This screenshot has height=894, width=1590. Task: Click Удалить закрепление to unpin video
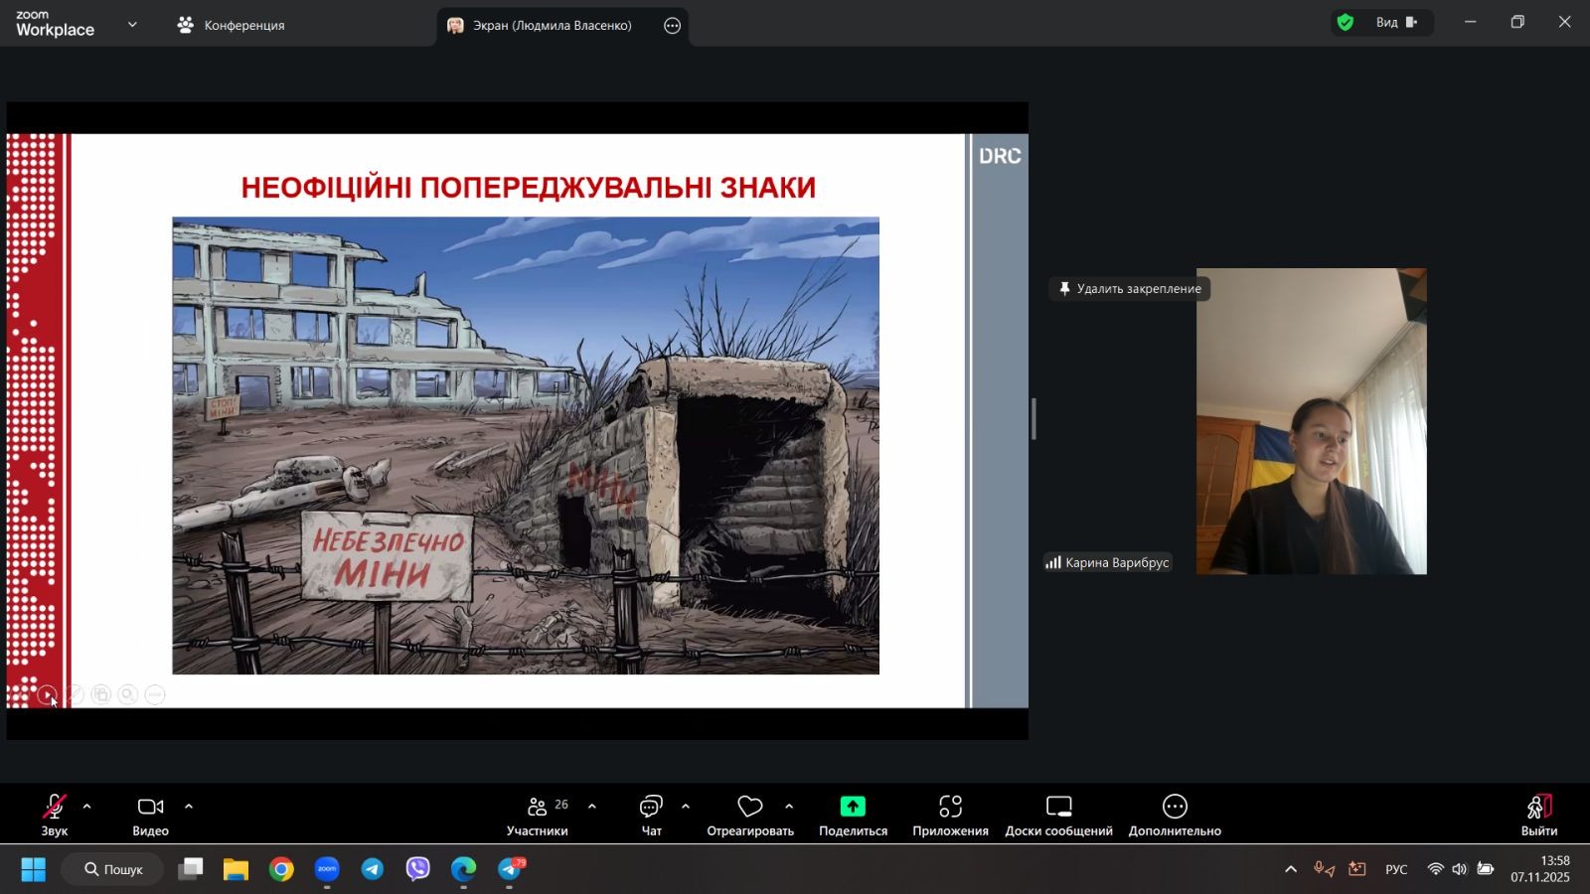(x=1129, y=289)
